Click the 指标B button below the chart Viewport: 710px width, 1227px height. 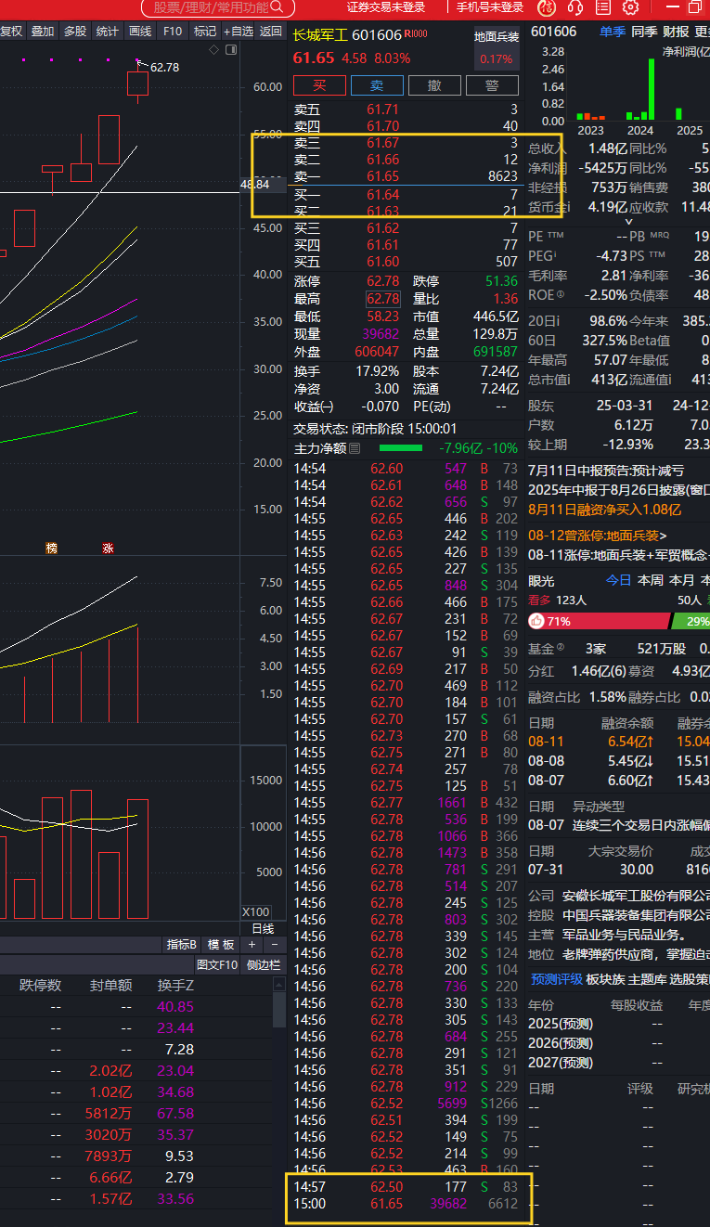click(182, 944)
